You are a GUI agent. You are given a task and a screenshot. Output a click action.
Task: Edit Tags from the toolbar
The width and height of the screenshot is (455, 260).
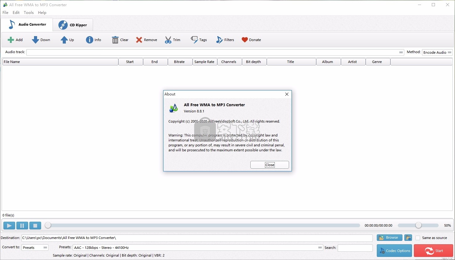tap(199, 40)
